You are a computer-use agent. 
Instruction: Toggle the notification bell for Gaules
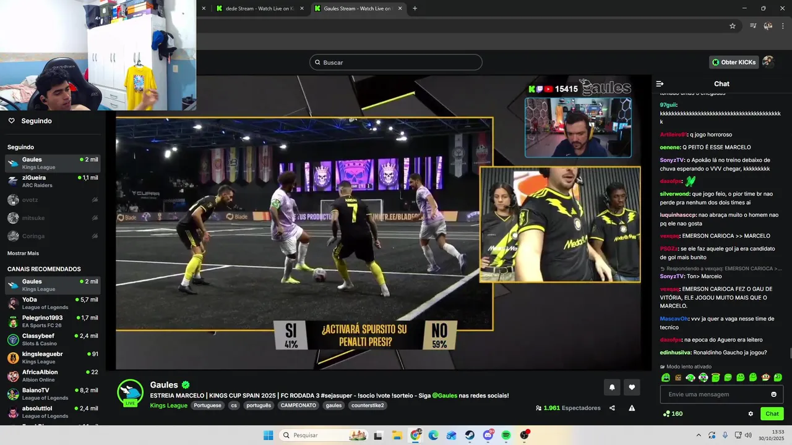(612, 388)
